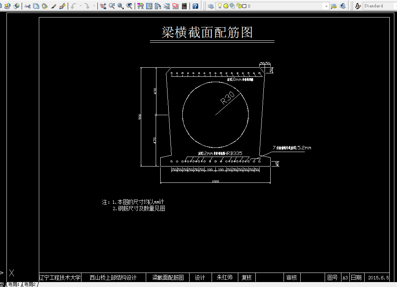This screenshot has width=397, height=287.
Task: Click the 设计 title block cell
Action: [200, 277]
